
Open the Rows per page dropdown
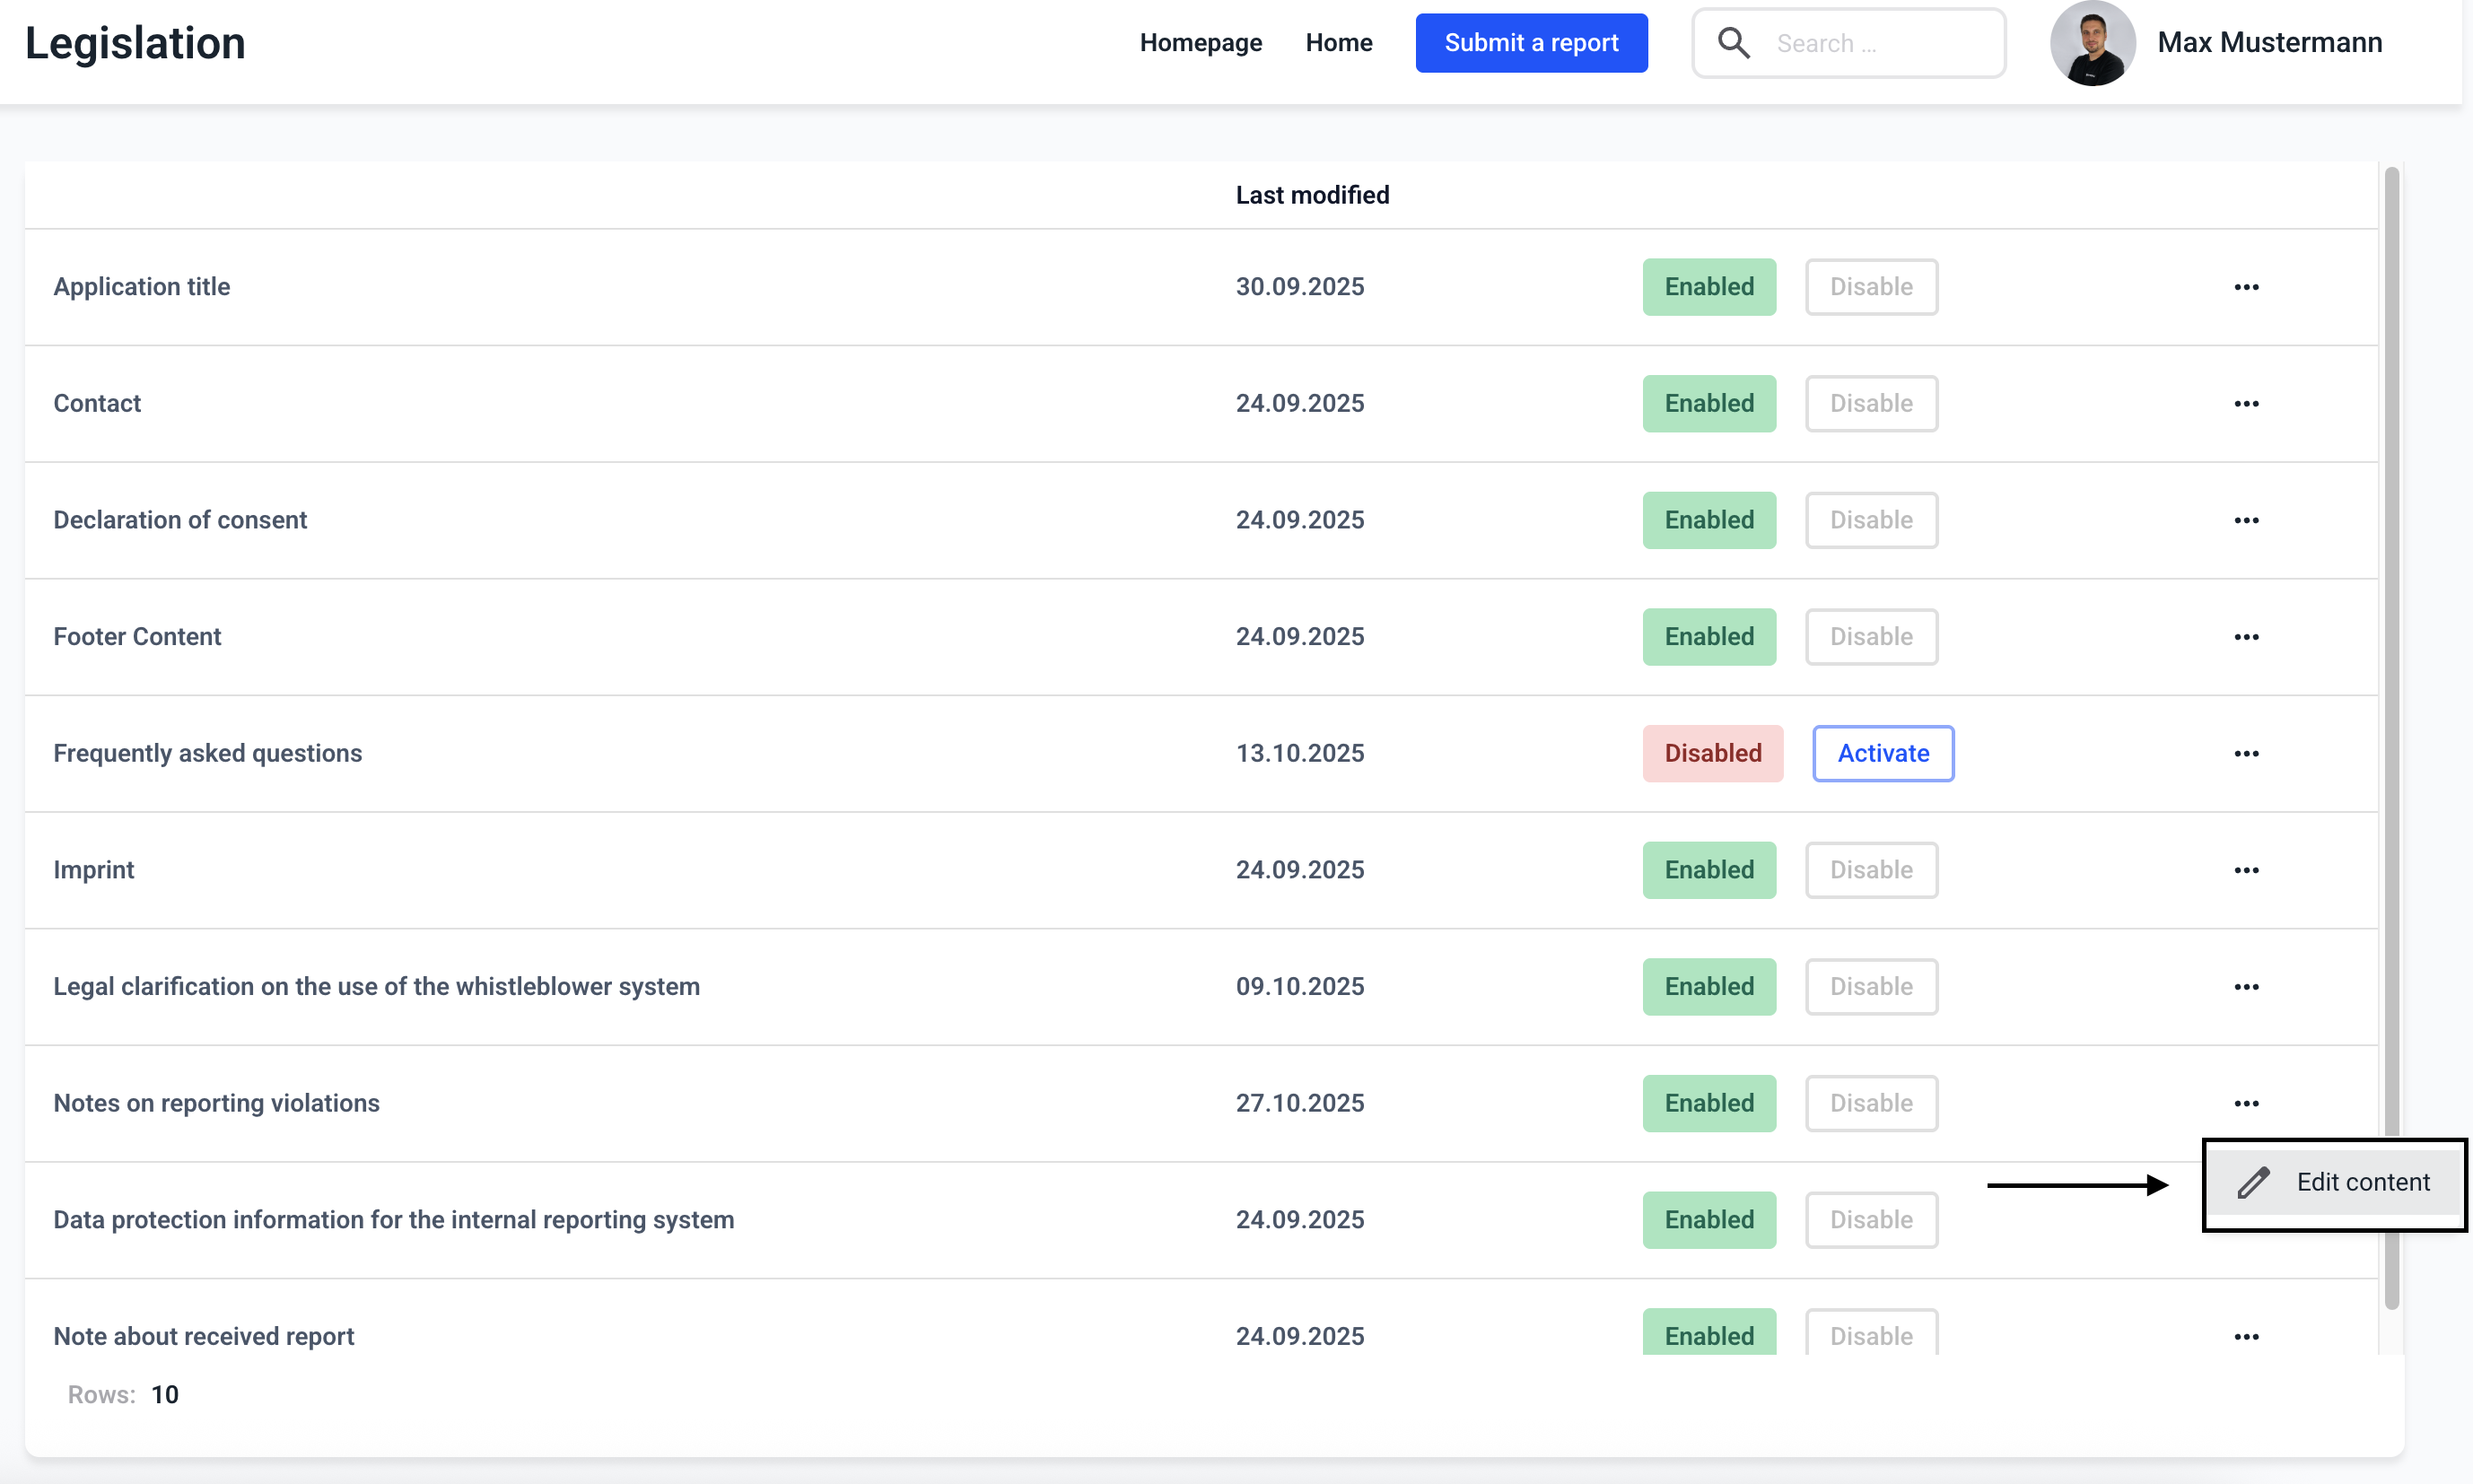165,1395
